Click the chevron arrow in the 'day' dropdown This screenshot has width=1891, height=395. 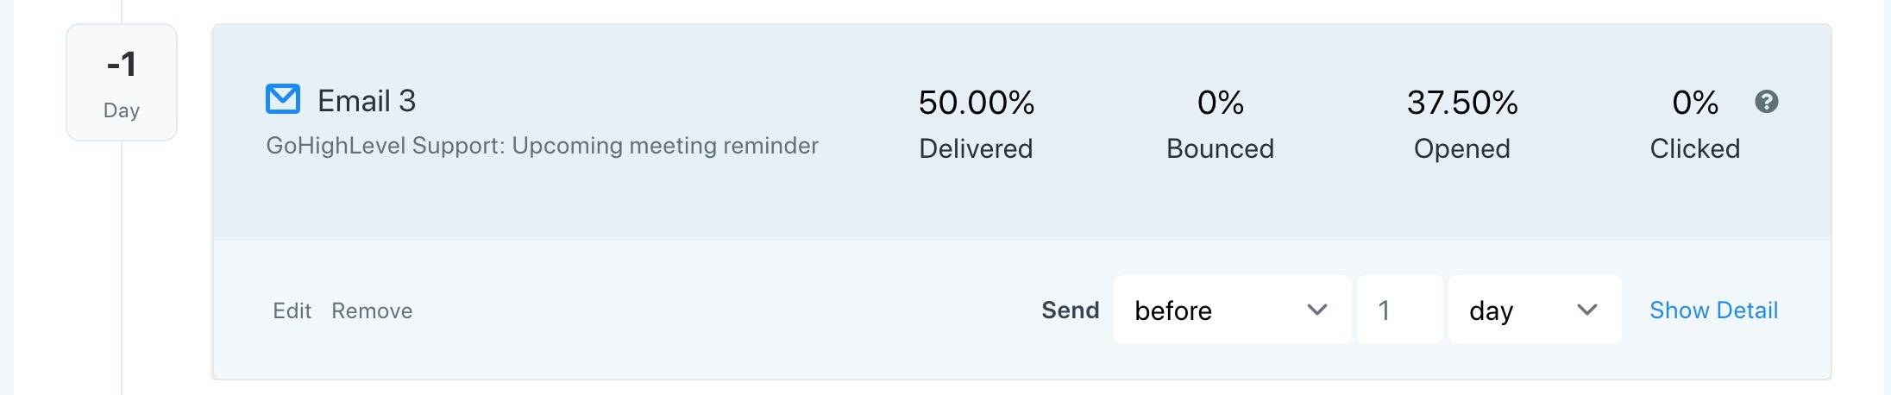pyautogui.click(x=1587, y=310)
